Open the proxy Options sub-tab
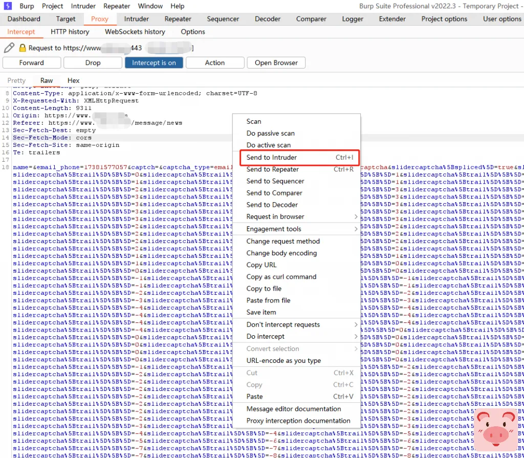The height and width of the screenshot is (458, 524). click(193, 32)
